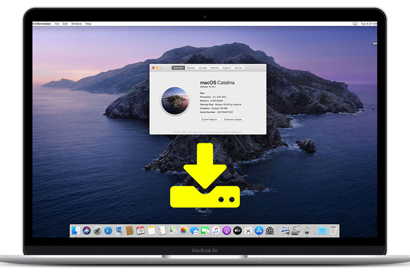Minimize the About This Mac window
The image size is (410, 274).
tap(157, 67)
